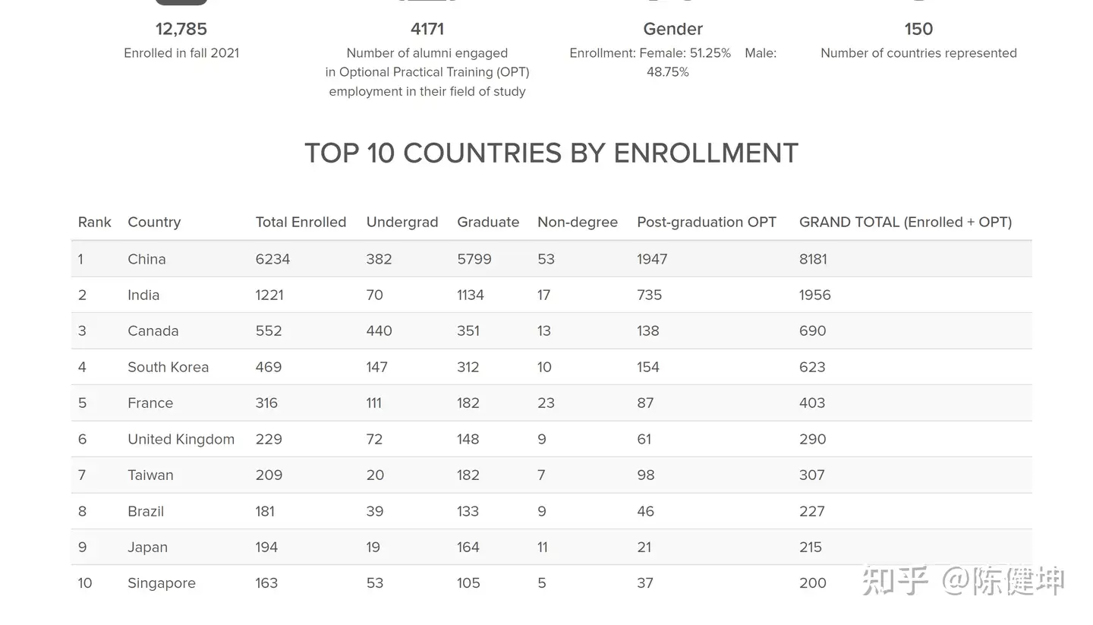Click the 知乎 @陈健坤 watermark
Image resolution: width=1093 pixels, height=625 pixels.
pyautogui.click(x=963, y=581)
